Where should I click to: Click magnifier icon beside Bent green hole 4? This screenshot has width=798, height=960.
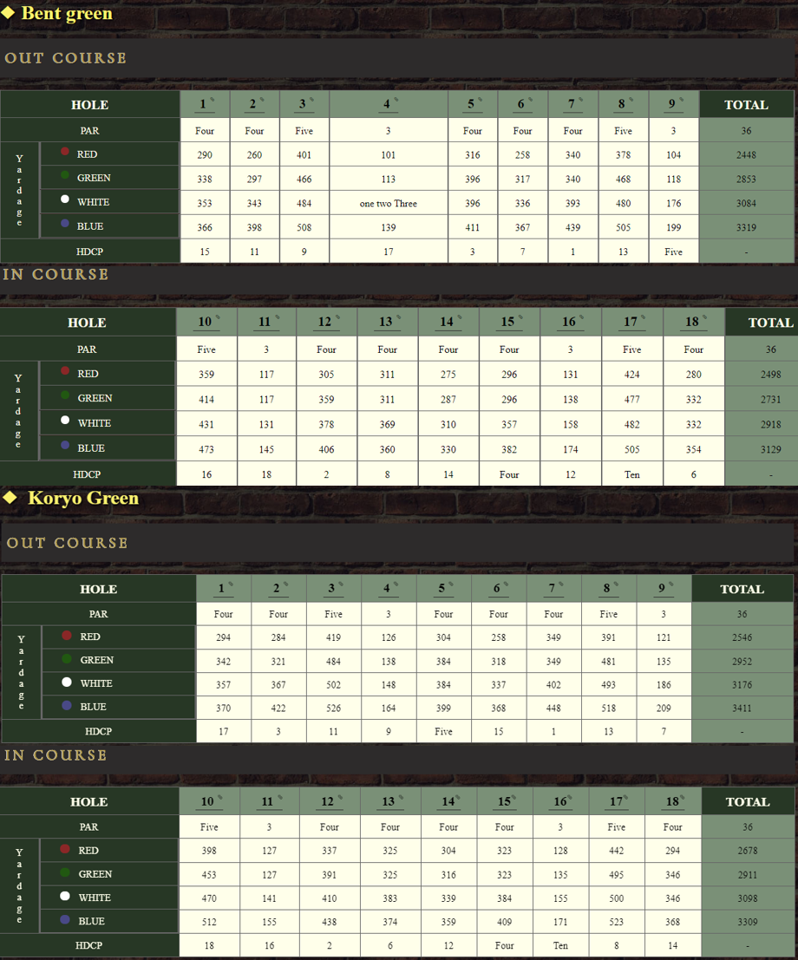(396, 99)
